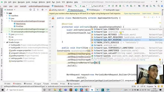Click the Sync Project with Gradle Files icon

coord(147,6)
